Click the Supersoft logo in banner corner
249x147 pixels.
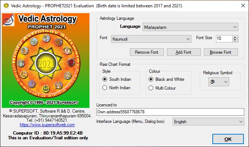pyautogui.click(x=8, y=20)
